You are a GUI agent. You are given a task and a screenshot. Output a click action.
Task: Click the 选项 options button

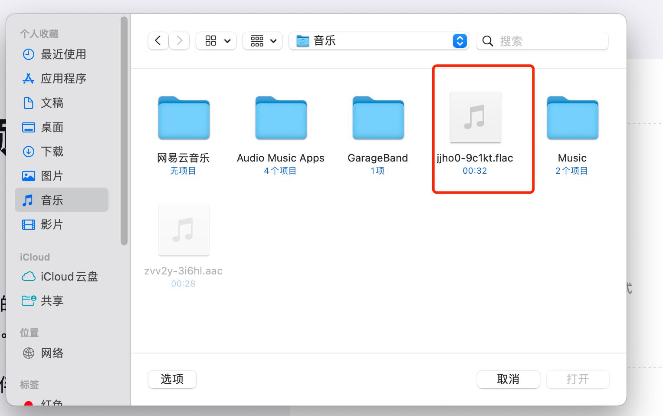click(x=172, y=379)
